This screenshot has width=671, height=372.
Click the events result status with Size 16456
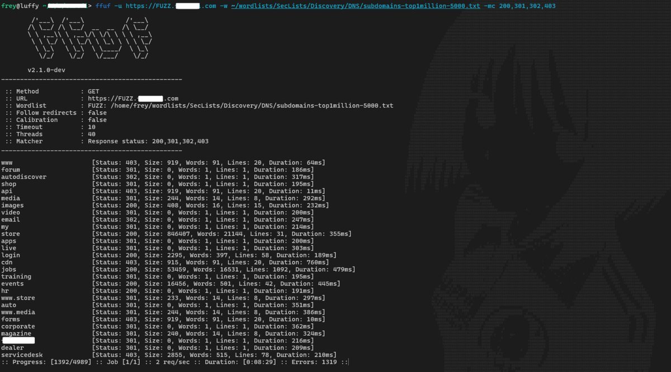[216, 284]
